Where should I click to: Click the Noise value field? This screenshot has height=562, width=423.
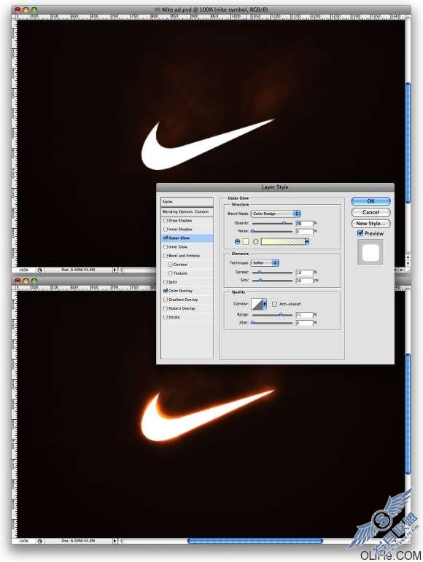(x=304, y=232)
